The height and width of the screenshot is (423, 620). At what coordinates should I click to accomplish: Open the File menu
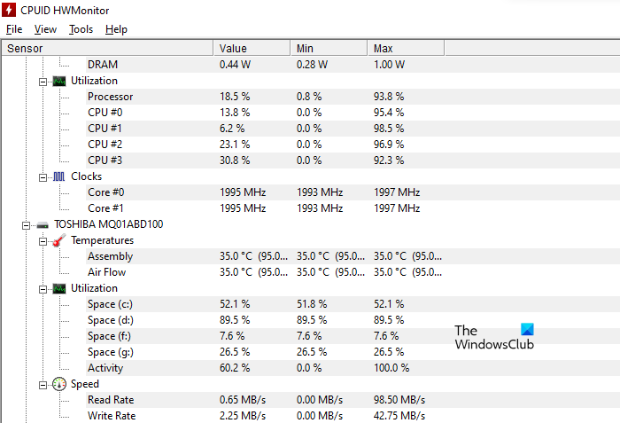(x=14, y=29)
